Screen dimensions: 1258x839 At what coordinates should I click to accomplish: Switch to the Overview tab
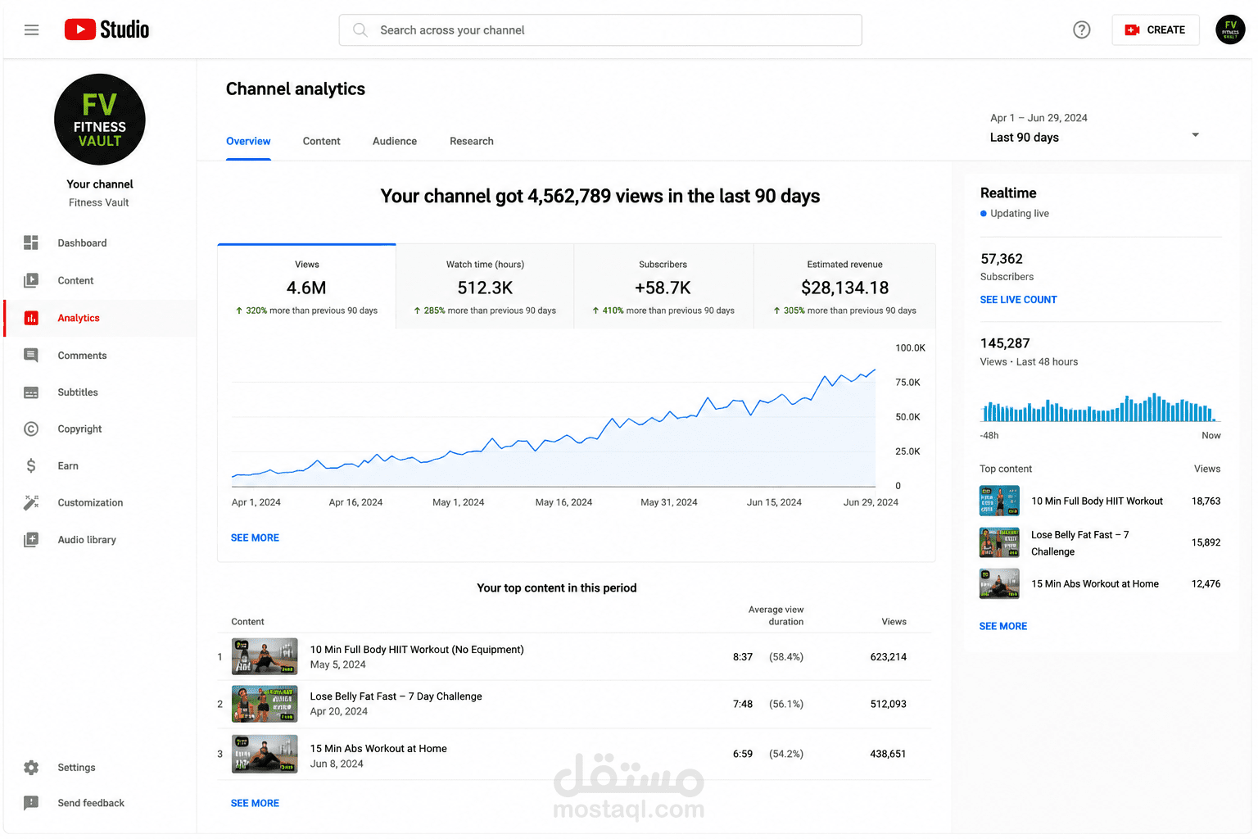(x=248, y=142)
